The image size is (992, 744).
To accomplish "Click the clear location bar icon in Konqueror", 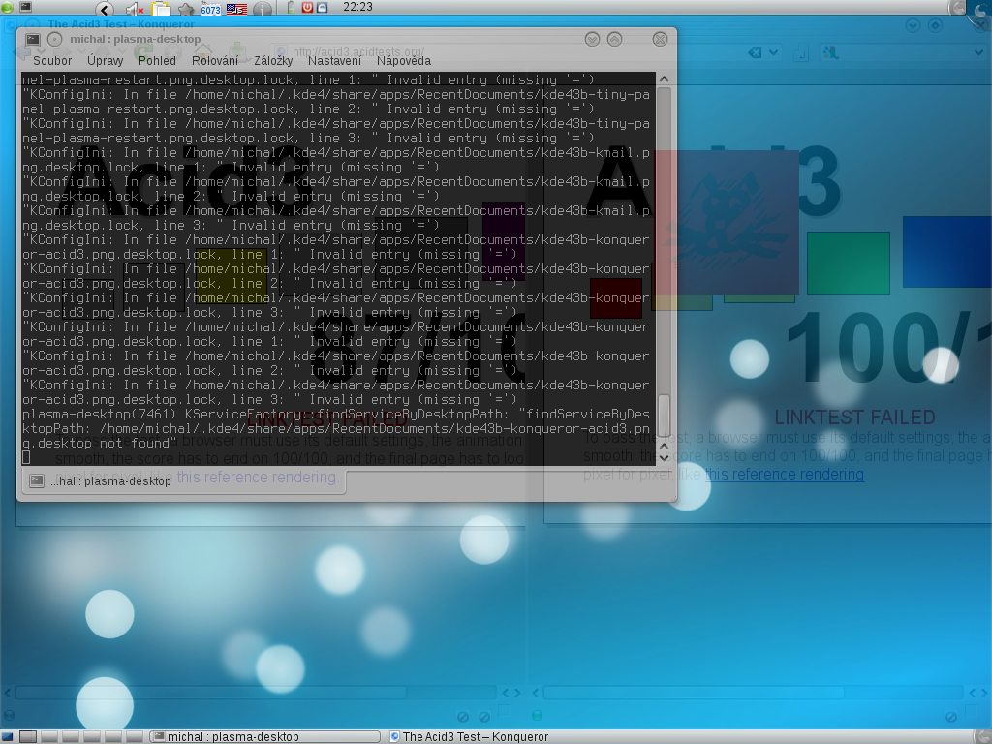I will (755, 52).
